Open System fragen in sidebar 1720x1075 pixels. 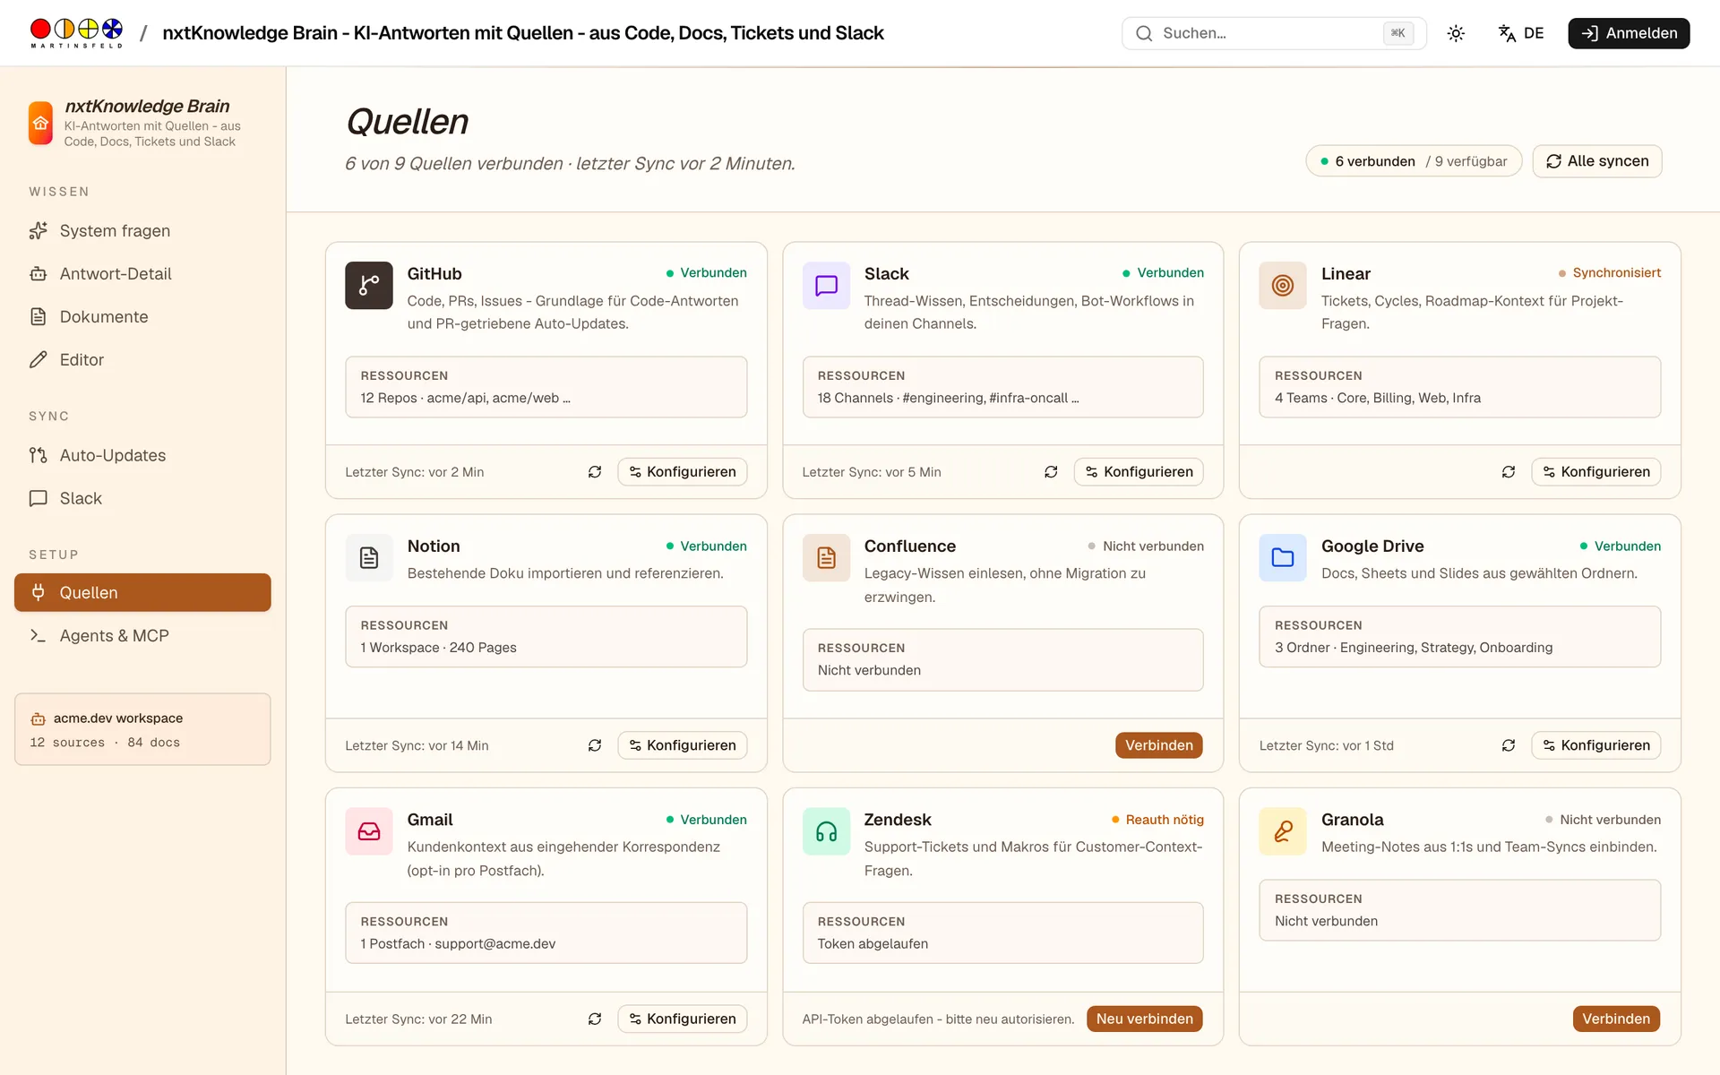click(143, 231)
